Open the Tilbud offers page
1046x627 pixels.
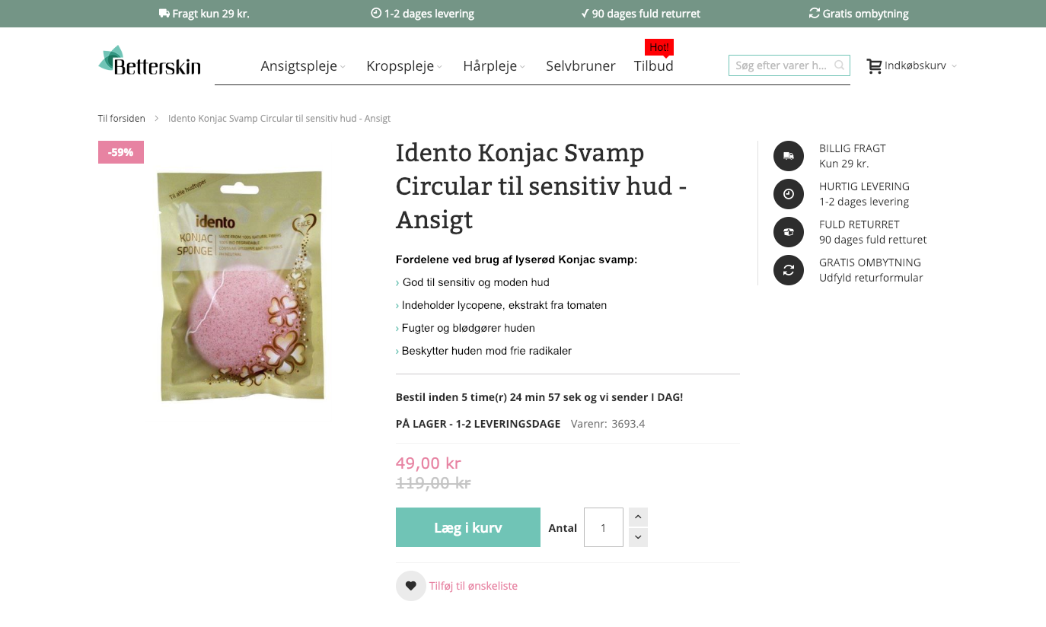click(x=653, y=66)
